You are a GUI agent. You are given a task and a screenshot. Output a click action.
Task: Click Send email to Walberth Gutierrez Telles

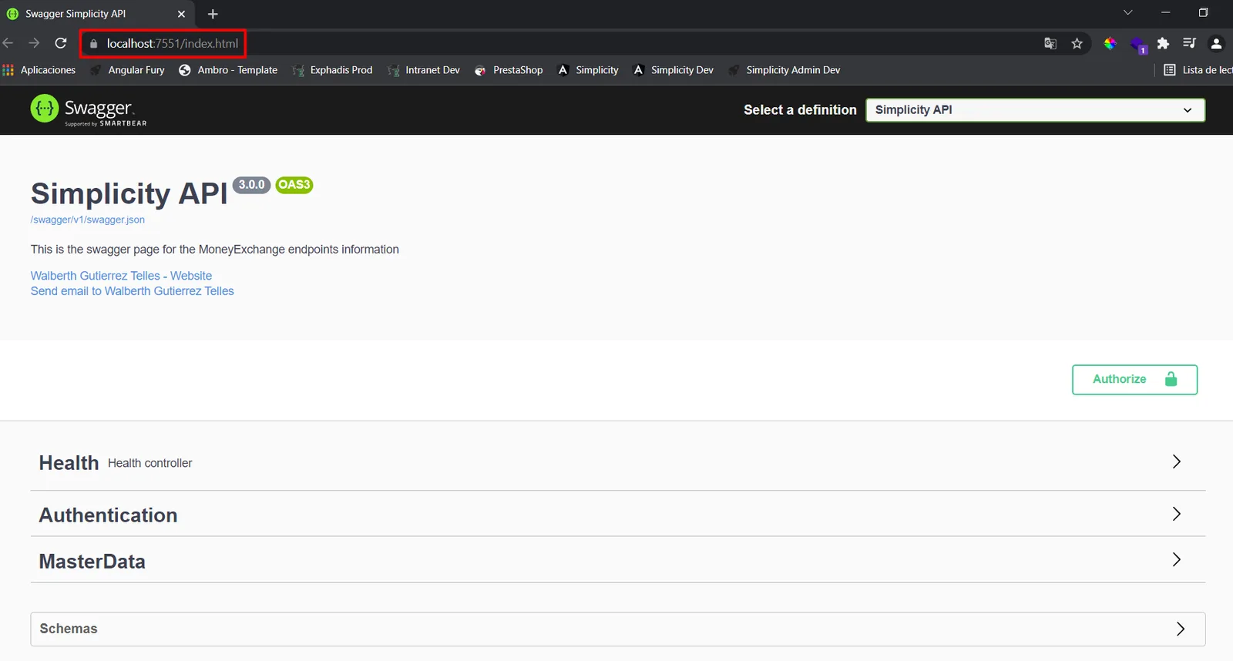133,291
